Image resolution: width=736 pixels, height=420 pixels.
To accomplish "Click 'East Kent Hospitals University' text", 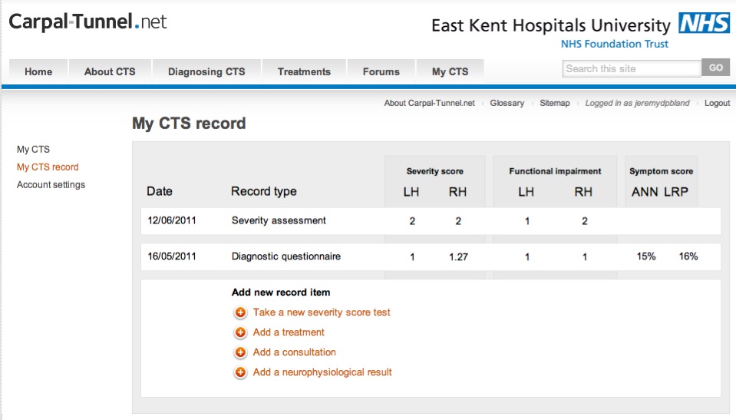I will tap(551, 25).
